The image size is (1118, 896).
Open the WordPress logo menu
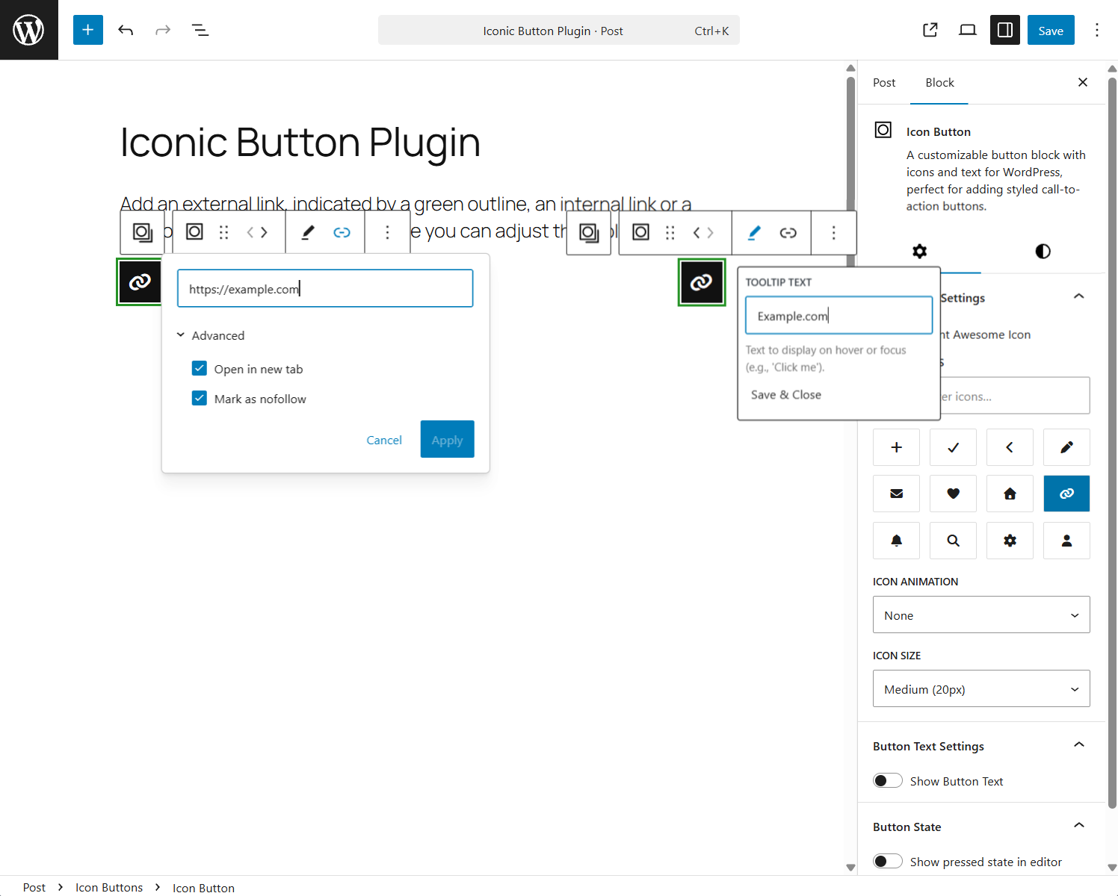click(x=29, y=30)
